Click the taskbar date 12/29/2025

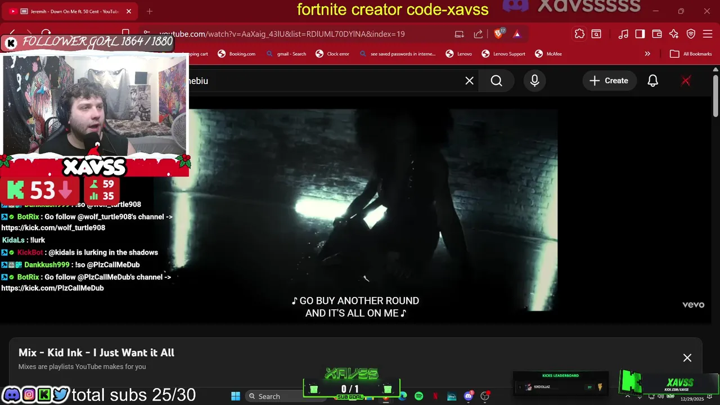[x=692, y=399]
